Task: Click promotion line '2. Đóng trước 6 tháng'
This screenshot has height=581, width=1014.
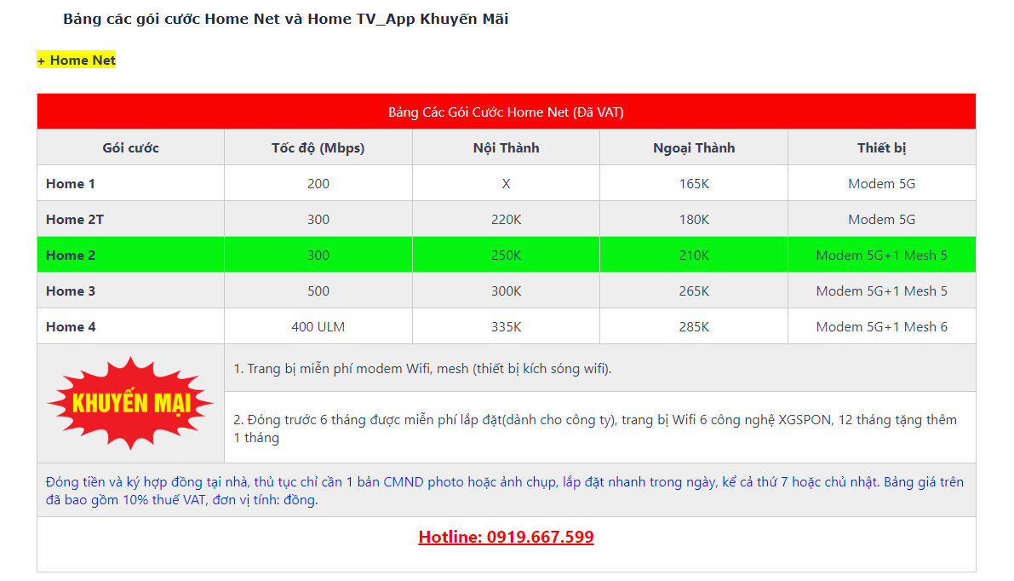Action: (595, 429)
